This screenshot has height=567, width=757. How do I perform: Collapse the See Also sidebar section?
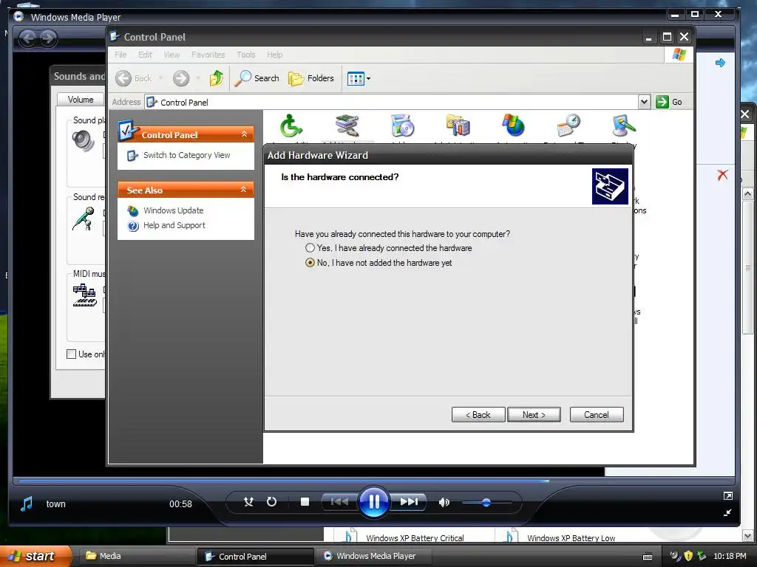244,190
